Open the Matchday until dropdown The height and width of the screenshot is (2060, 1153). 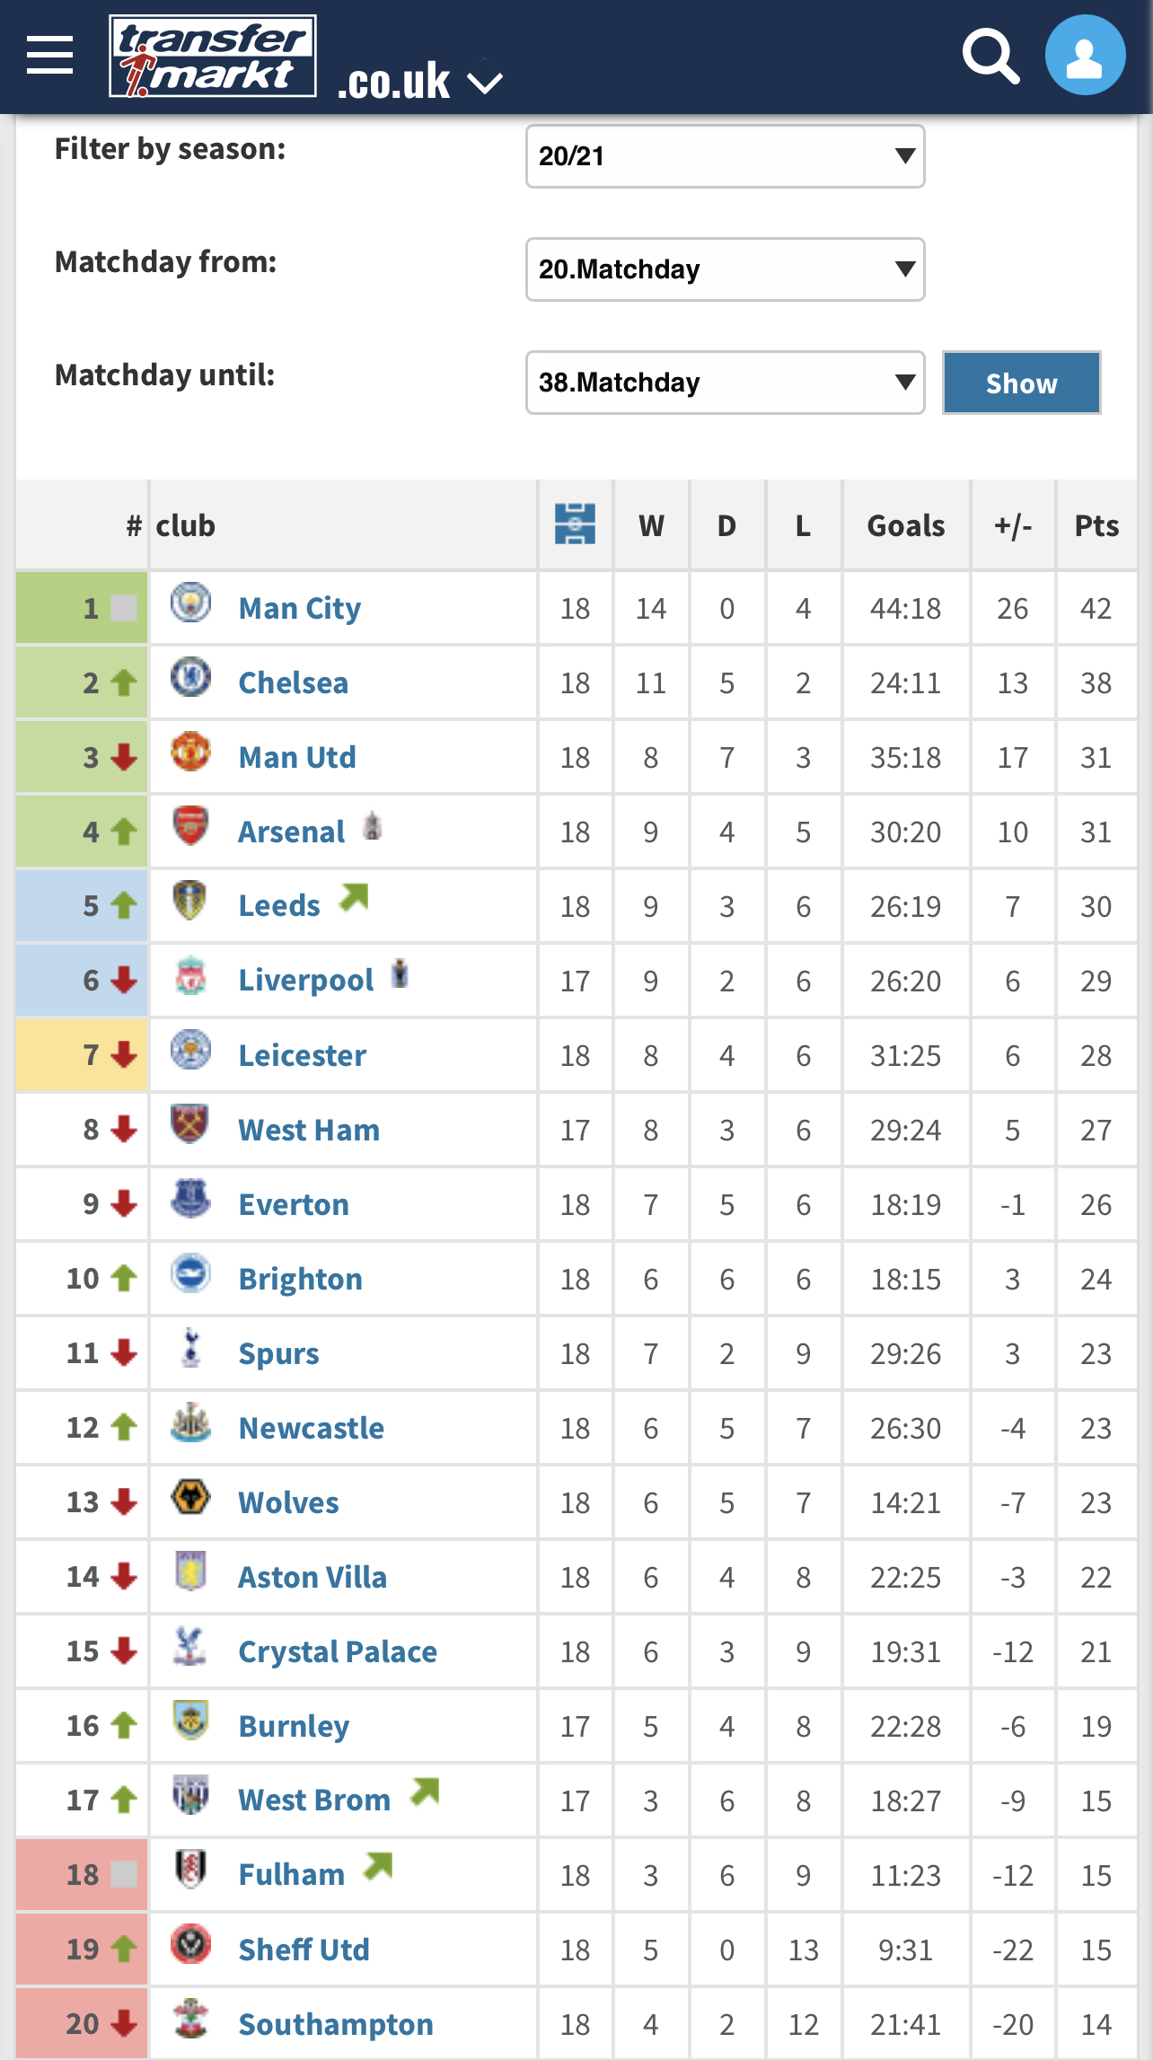(726, 383)
